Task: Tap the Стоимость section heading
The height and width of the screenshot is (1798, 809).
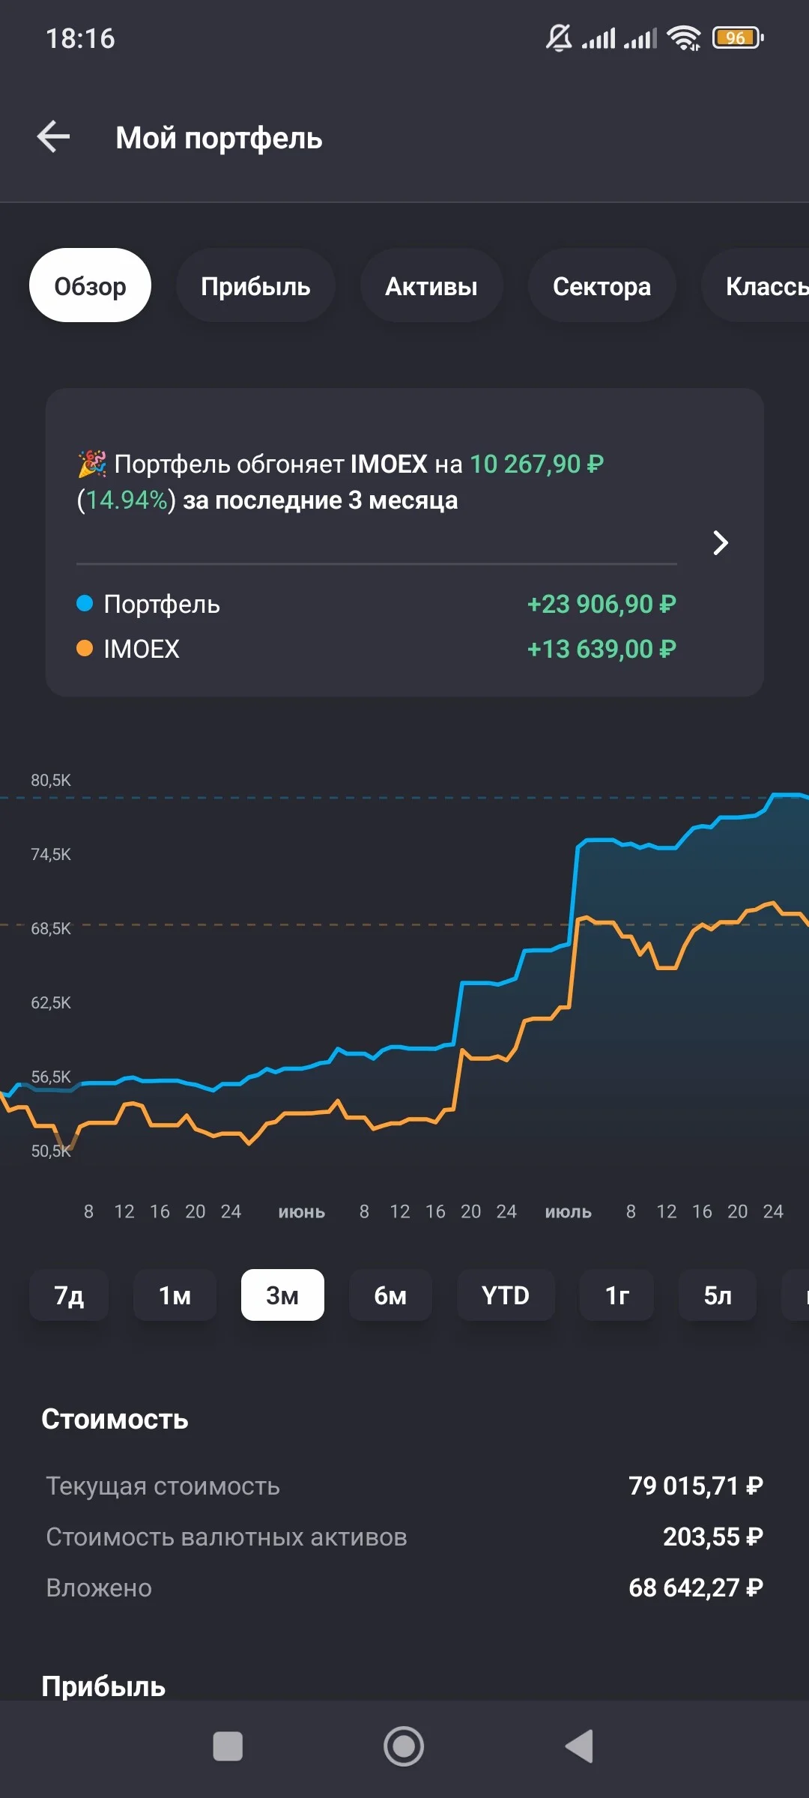Action: (x=115, y=1419)
